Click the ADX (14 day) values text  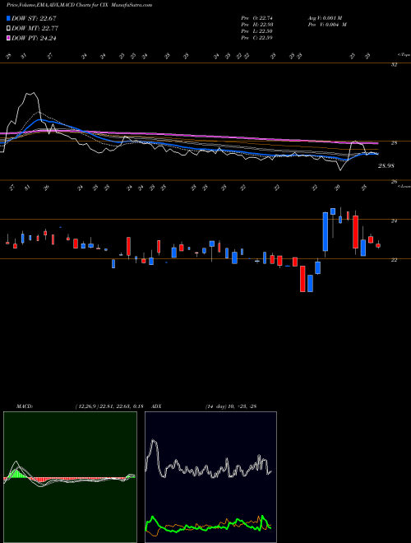(x=231, y=406)
